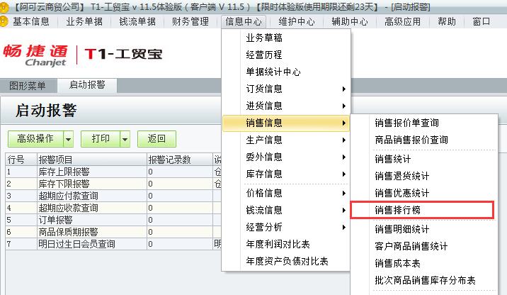Screen dimensions: 507x295
Task: Select 销售优惠统计
Action: 423,194
